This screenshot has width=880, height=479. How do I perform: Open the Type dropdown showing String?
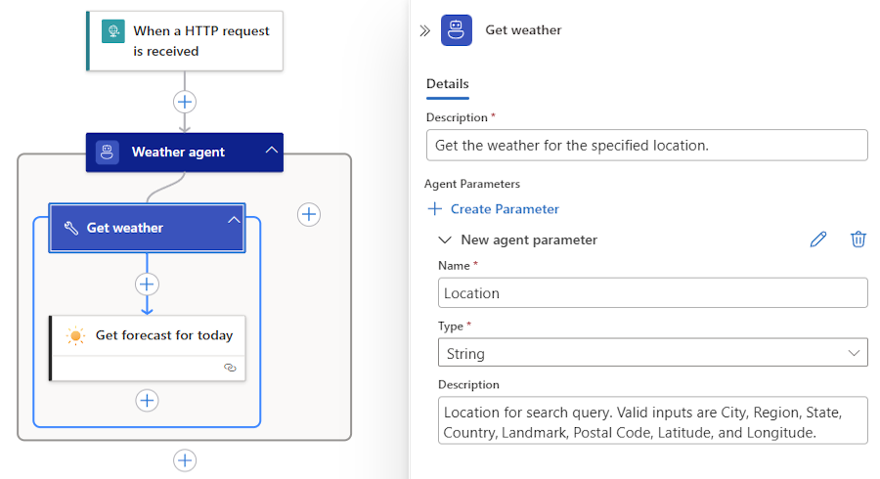click(x=653, y=353)
